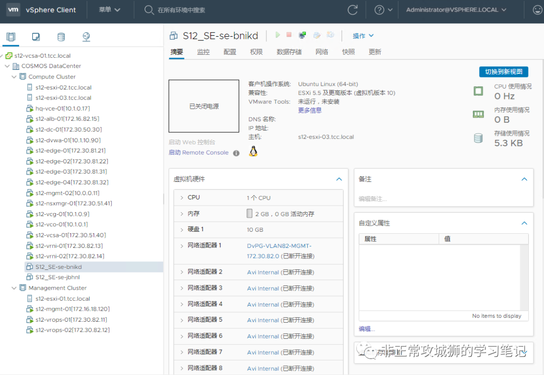Open the Storage inventory view icon
Viewport: 544px width, 375px height.
click(61, 37)
